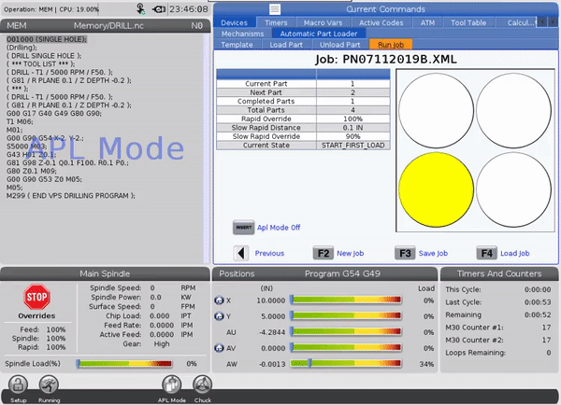Select the Load Part sub-tab
The width and height of the screenshot is (561, 405).
click(286, 44)
